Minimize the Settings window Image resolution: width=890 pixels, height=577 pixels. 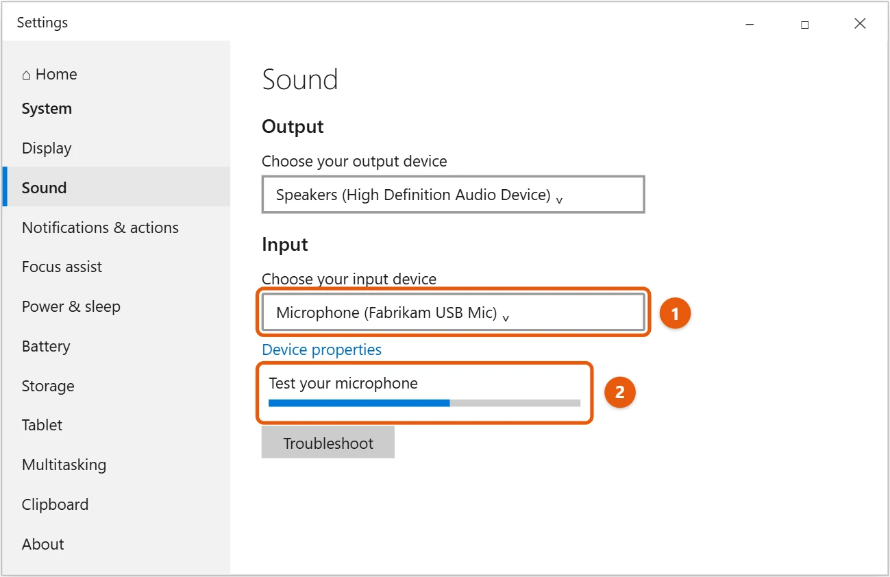coord(750,24)
